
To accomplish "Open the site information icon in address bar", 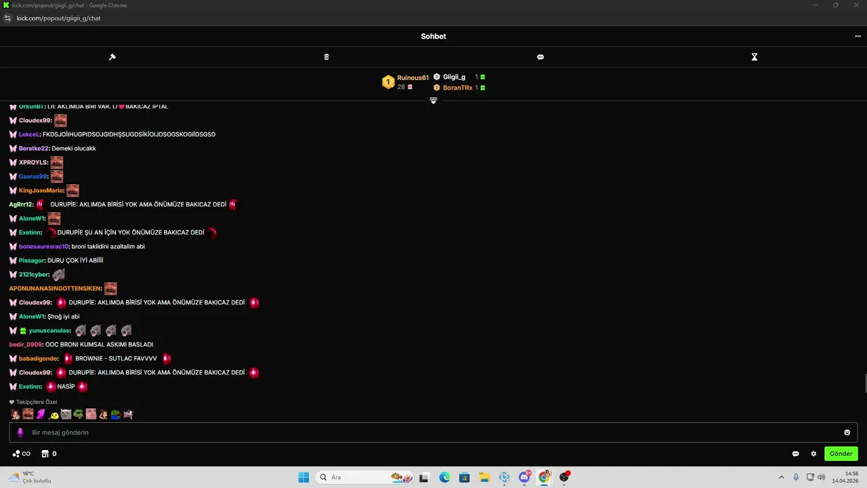I will (x=7, y=18).
